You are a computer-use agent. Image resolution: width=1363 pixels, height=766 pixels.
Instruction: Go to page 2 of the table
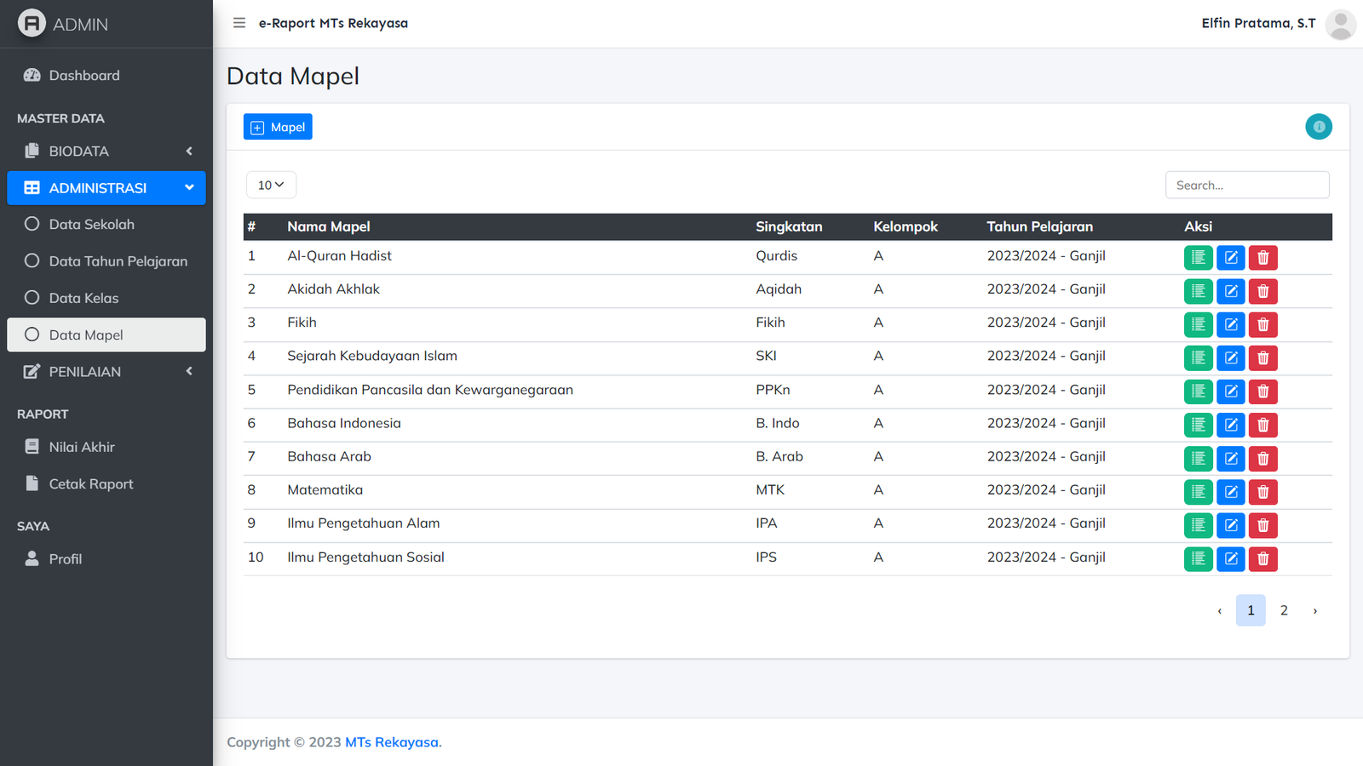coord(1284,610)
